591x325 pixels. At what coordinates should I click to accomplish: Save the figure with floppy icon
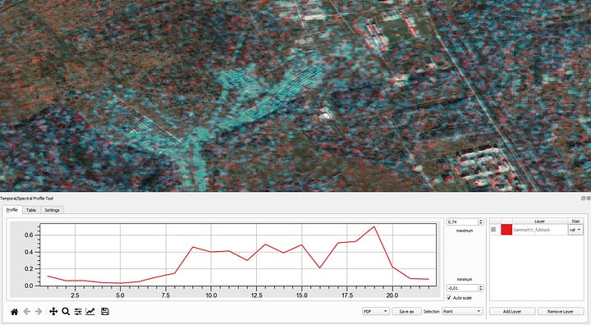pyautogui.click(x=105, y=311)
